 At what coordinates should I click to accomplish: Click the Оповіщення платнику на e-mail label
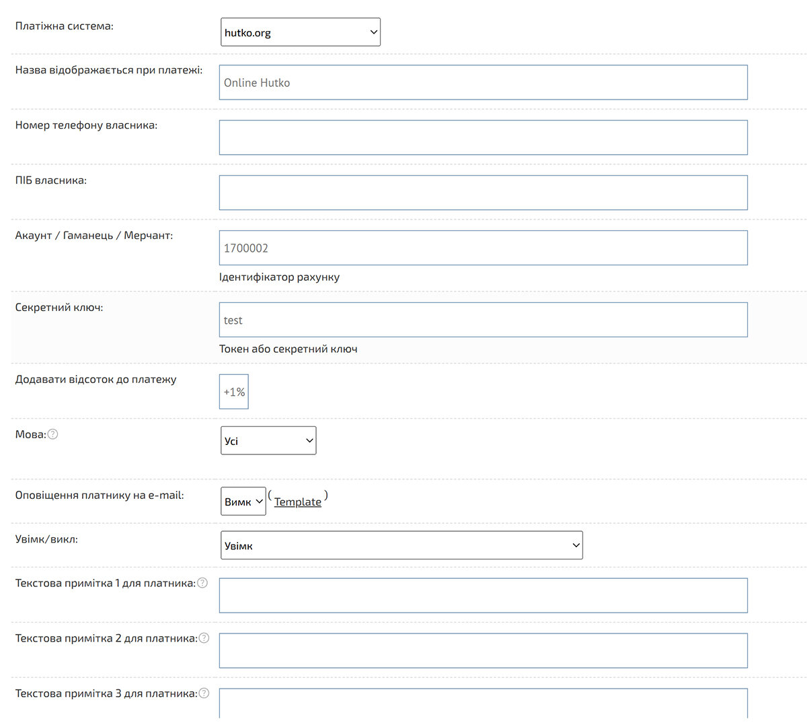[x=100, y=495]
